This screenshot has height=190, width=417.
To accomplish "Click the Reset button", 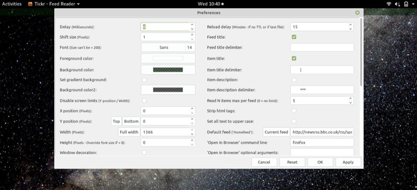I will pyautogui.click(x=292, y=162).
